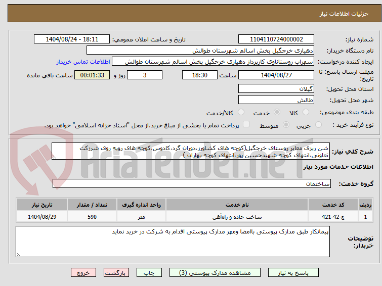Click the واحد اندازه گیری column header

point(141,205)
